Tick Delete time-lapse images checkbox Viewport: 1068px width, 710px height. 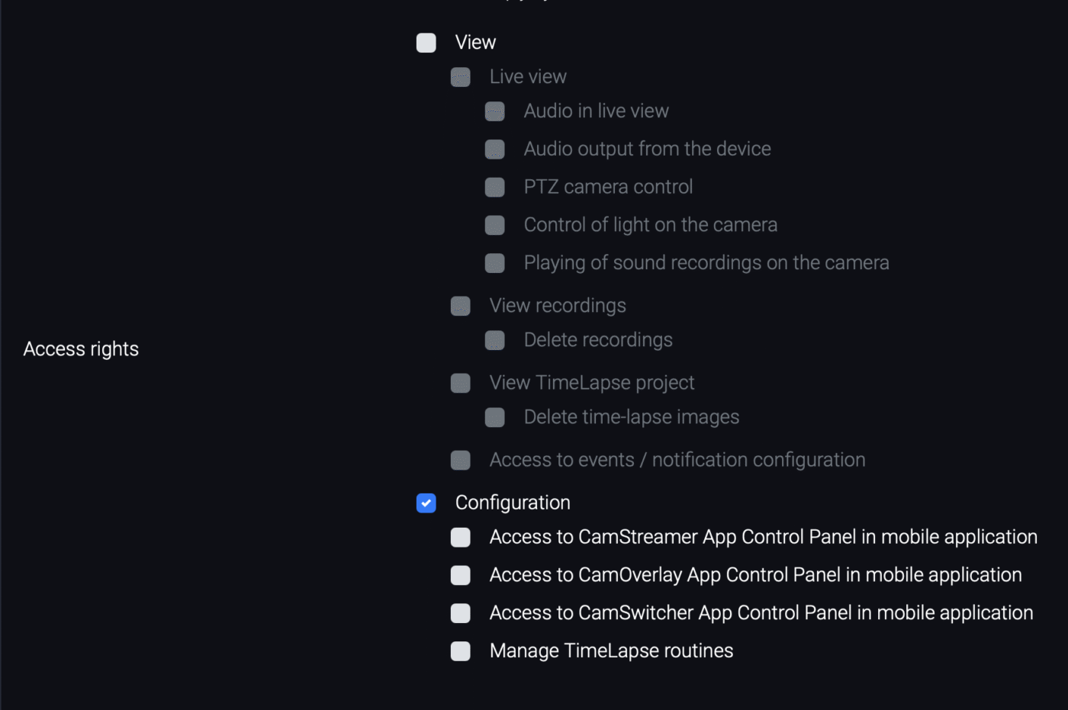(495, 417)
